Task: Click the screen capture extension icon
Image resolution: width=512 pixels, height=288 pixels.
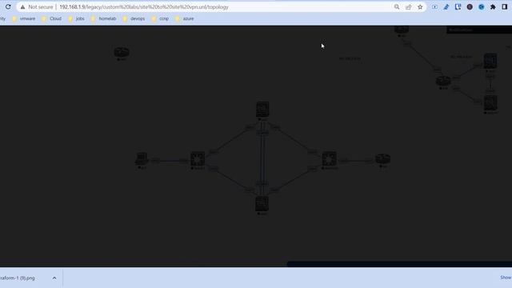Action: tap(434, 7)
